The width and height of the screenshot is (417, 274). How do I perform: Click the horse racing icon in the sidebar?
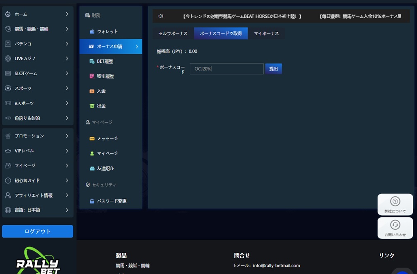8,29
